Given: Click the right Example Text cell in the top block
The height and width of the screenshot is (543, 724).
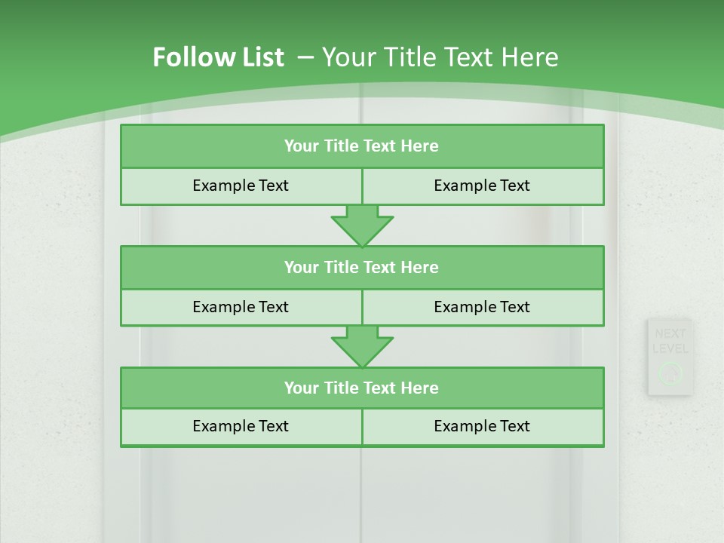Looking at the screenshot, I should (482, 186).
